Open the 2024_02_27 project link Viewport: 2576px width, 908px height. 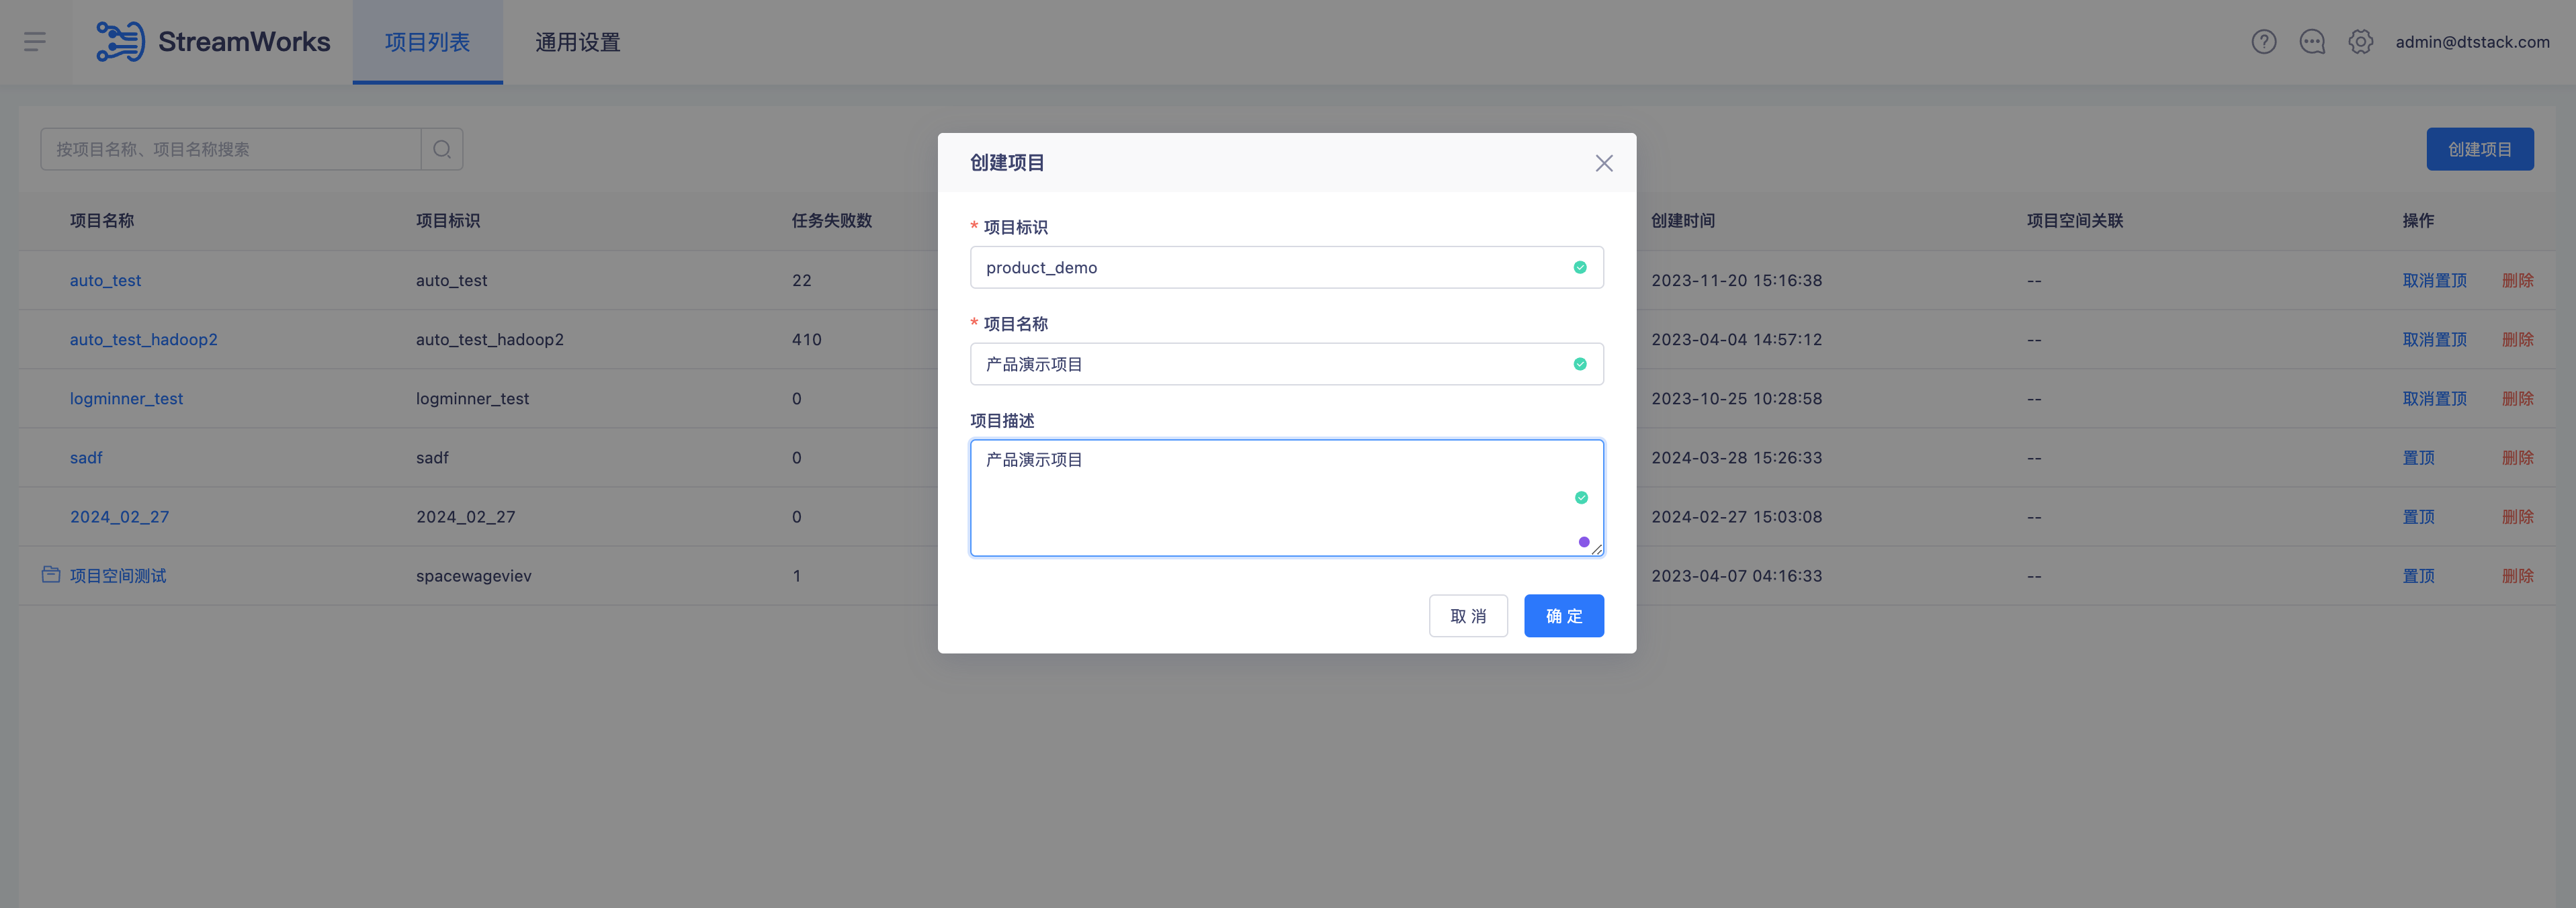click(119, 516)
